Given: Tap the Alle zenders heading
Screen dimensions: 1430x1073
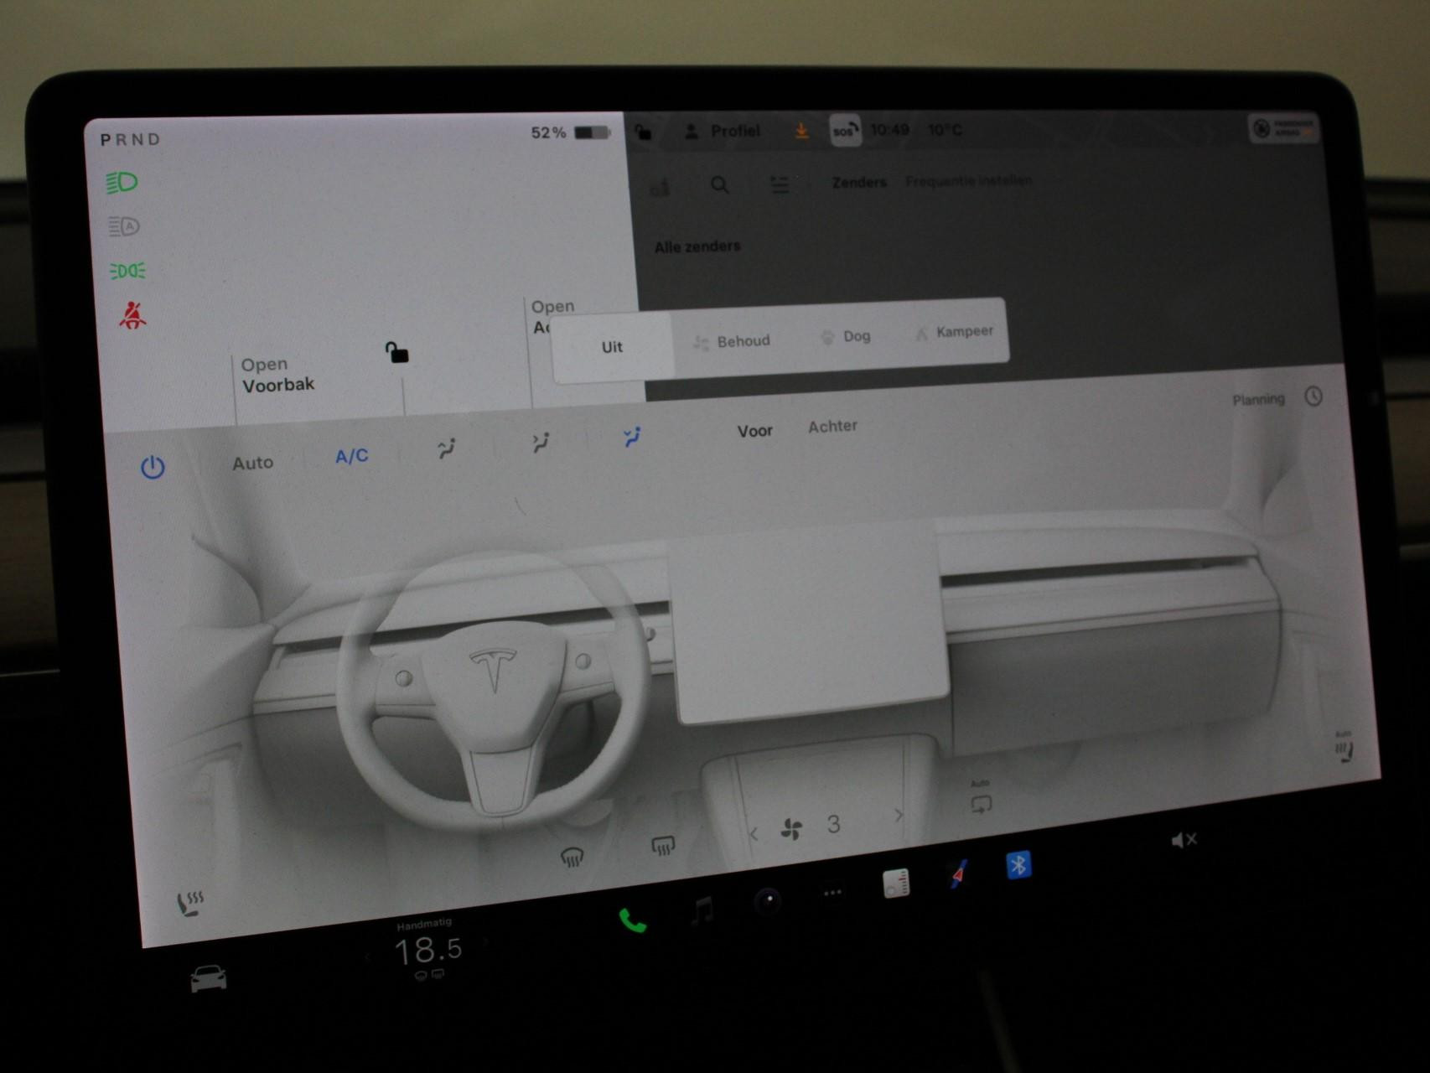Looking at the screenshot, I should coord(697,246).
